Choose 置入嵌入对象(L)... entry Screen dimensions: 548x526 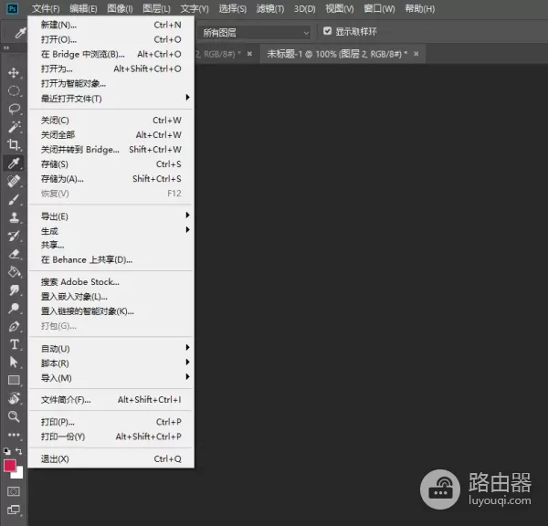(x=111, y=297)
